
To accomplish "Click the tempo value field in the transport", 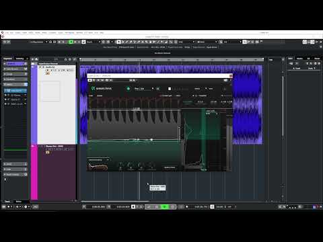I will click(x=221, y=207).
